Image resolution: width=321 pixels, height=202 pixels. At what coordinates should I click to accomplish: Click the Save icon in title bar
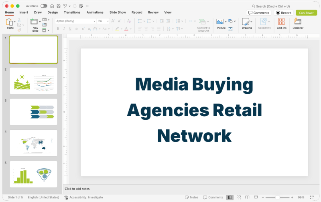point(59,6)
